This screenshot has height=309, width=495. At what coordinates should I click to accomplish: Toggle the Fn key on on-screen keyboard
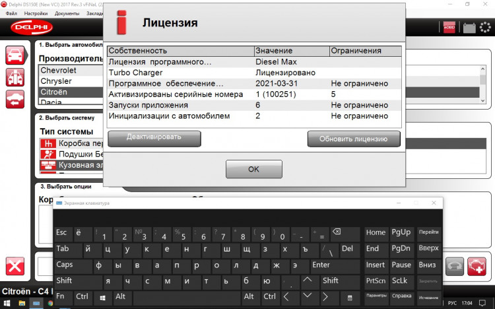click(x=61, y=296)
